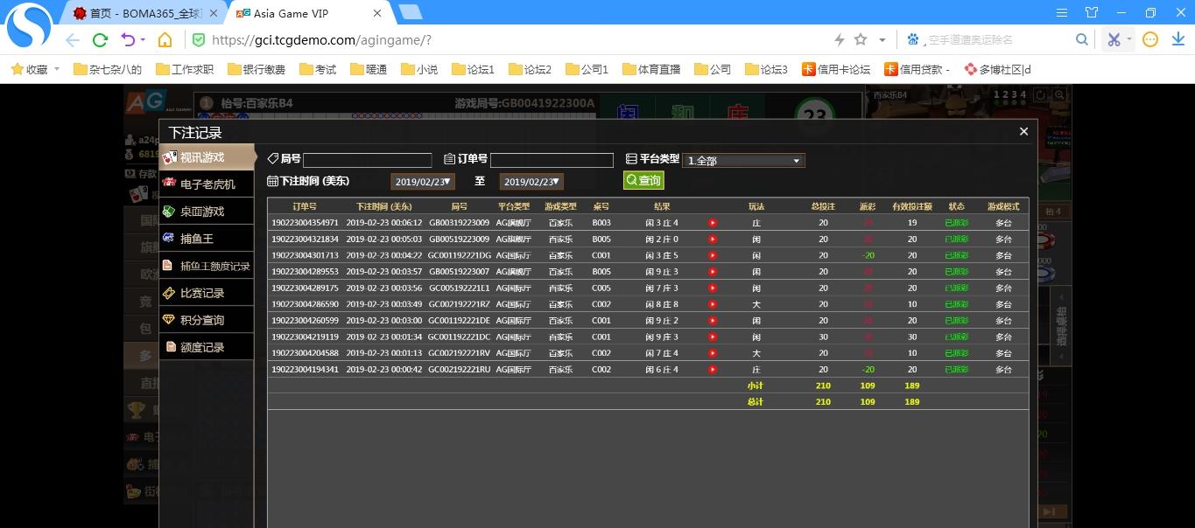Open the browser downloads arrow icon
Viewport: 1195px width, 528px height.
coord(1177,39)
